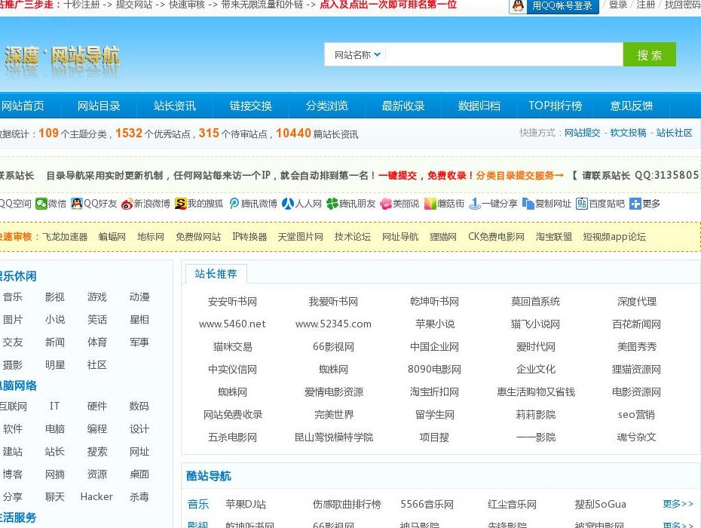701x528 pixels.
Task: Open 短视频app论坛 link
Action: click(614, 237)
